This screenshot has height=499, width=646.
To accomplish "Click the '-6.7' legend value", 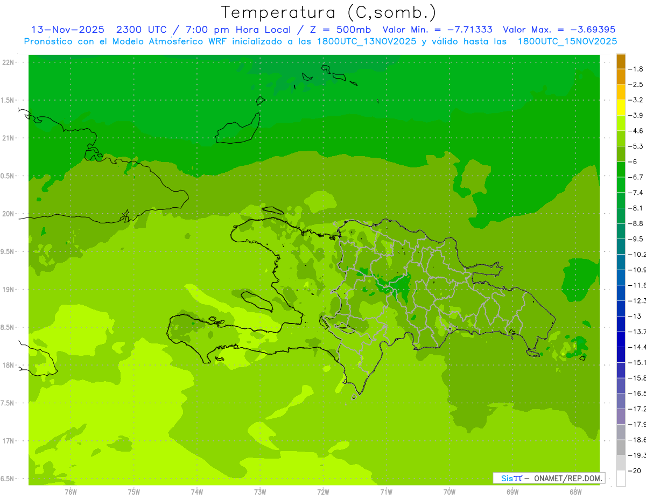I will [x=636, y=177].
